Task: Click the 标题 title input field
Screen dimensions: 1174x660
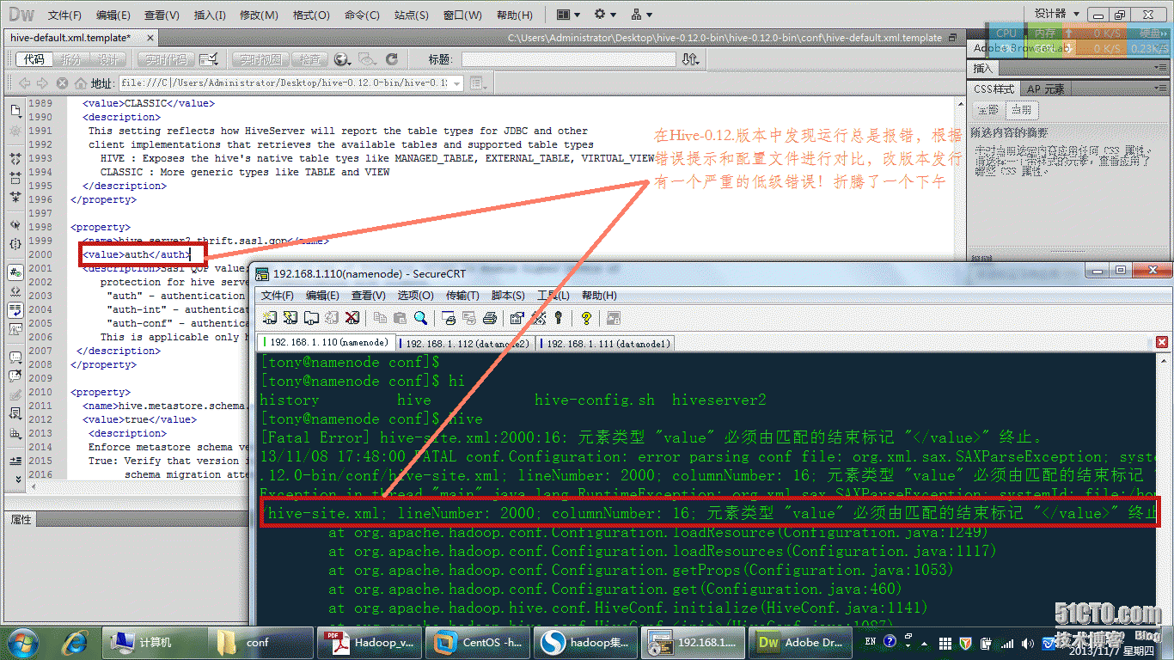Action: (x=569, y=59)
